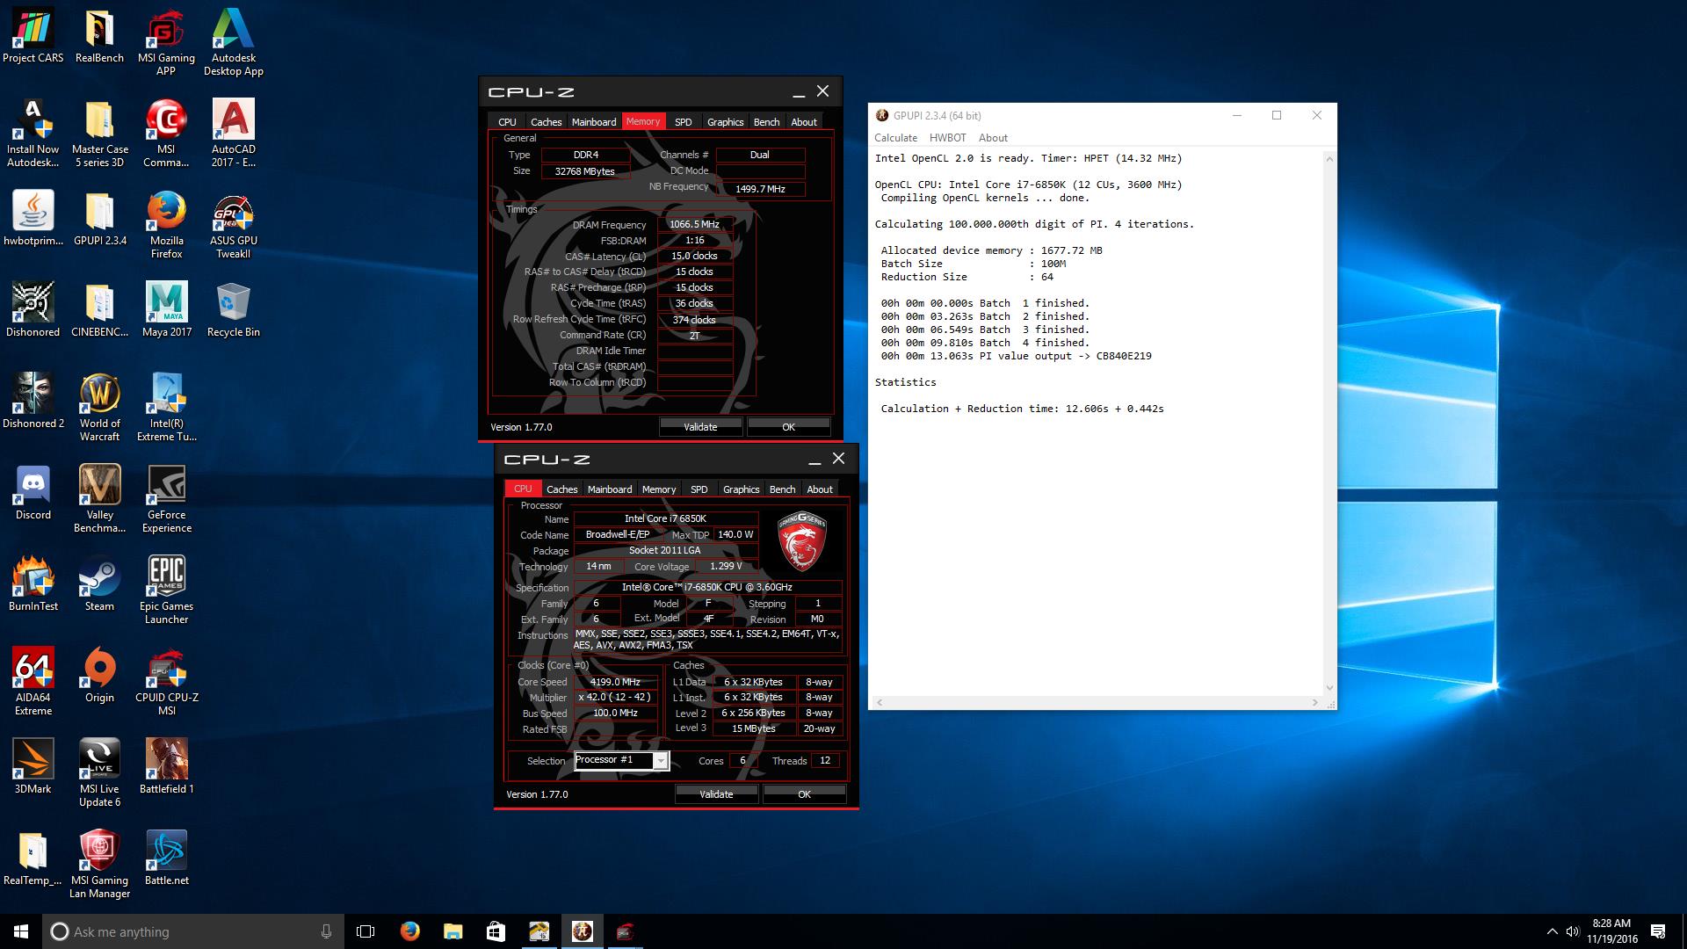Click OK in upper CPU-Z Memory window

788,427
